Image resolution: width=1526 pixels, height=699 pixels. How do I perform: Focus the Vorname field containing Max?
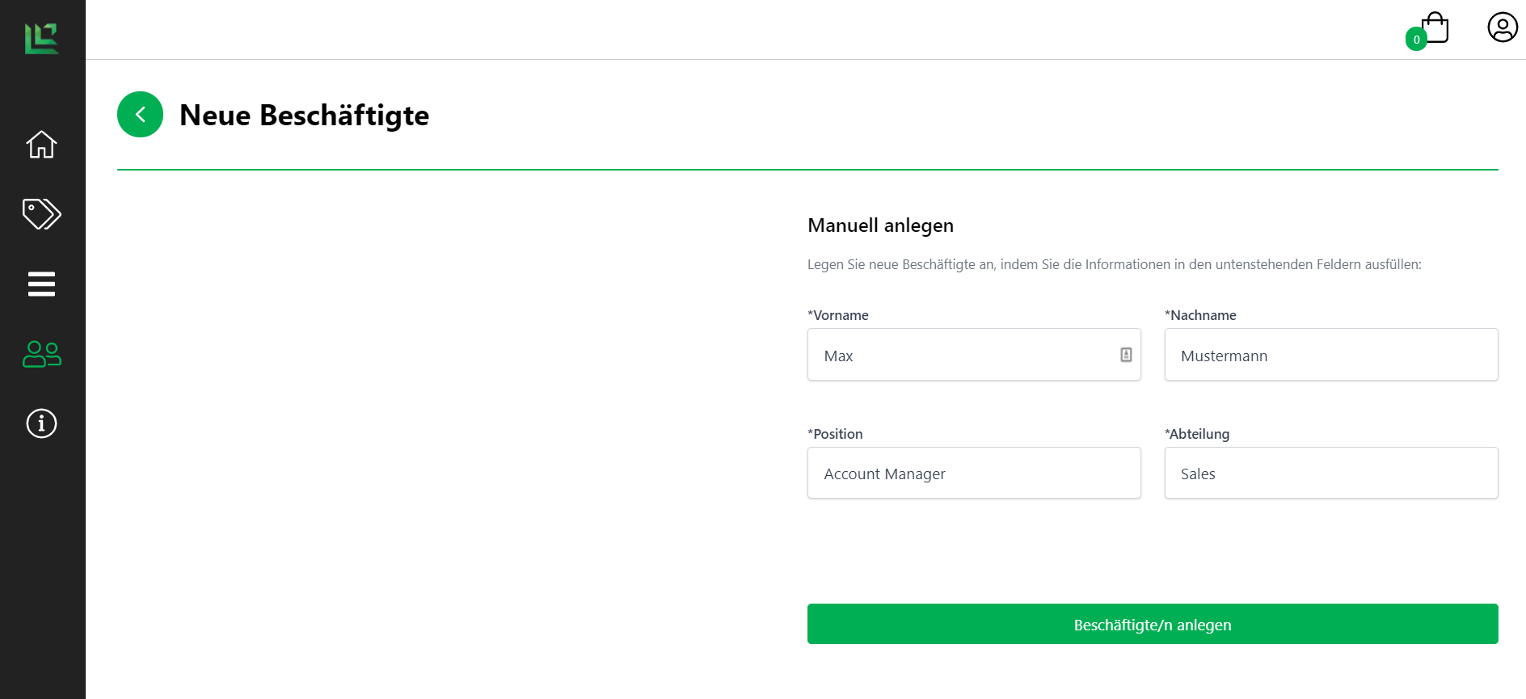(962, 356)
